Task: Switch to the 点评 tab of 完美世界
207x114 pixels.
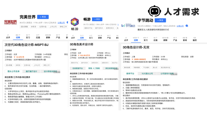Action: coord(8,37)
